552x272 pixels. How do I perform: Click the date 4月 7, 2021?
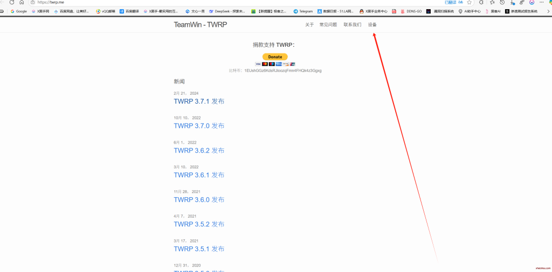[185, 216]
